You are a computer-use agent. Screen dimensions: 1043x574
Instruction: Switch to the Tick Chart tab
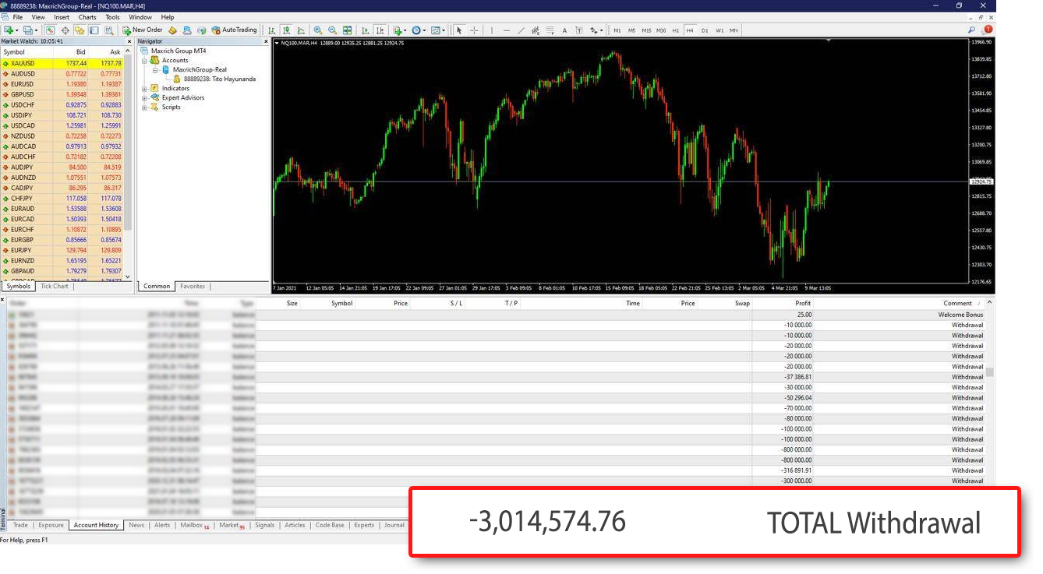55,287
